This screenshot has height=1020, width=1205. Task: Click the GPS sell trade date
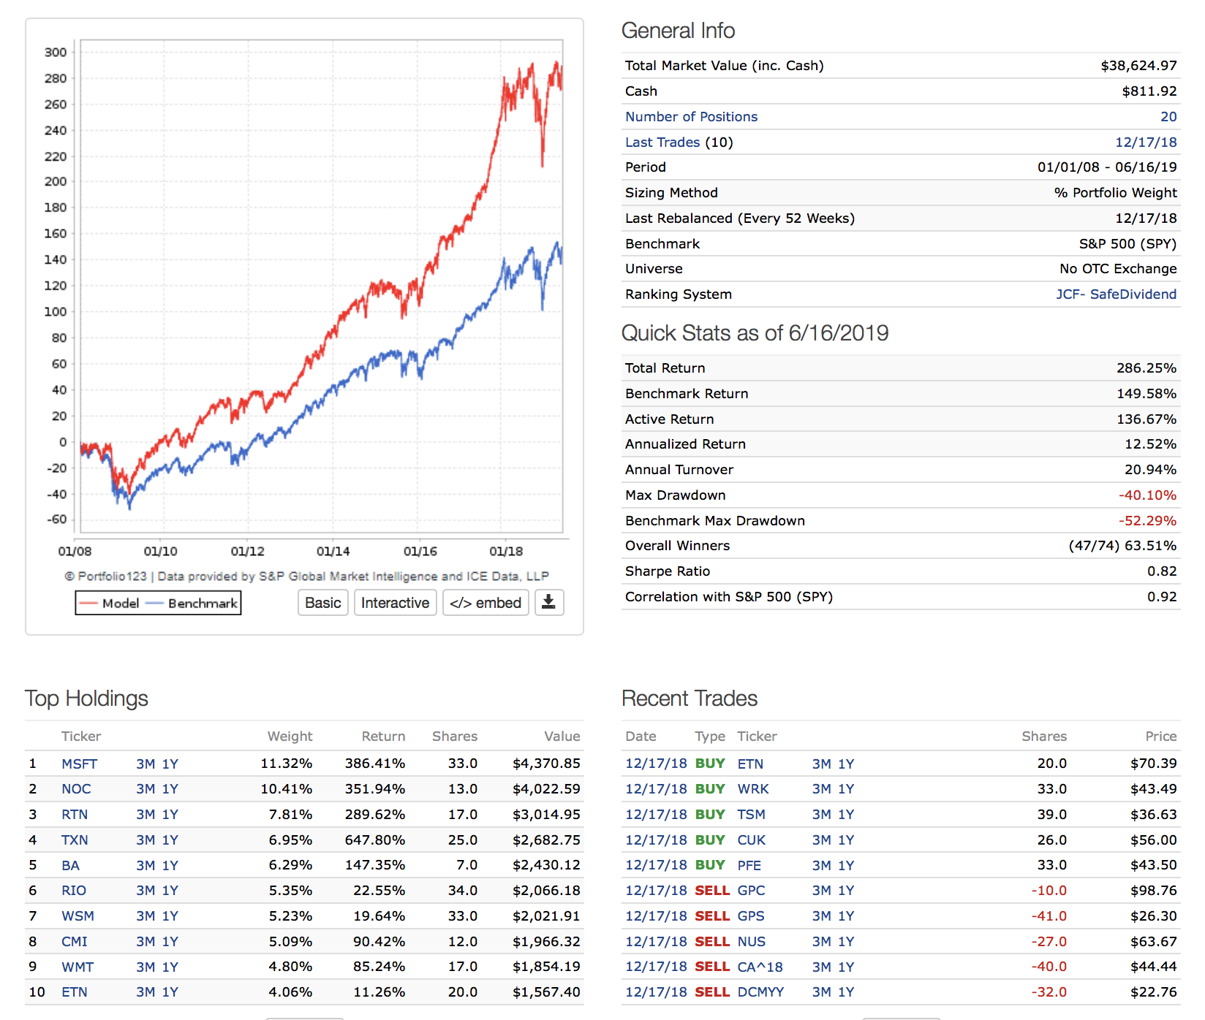pyautogui.click(x=656, y=916)
